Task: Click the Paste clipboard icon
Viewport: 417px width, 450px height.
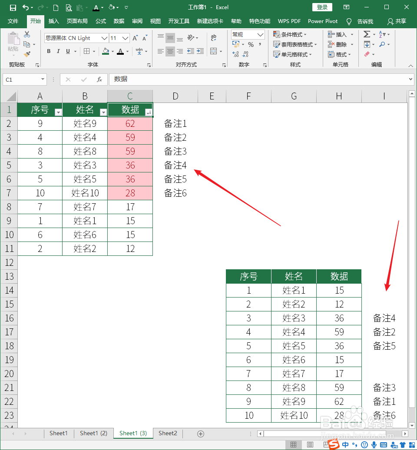Action: pos(13,39)
